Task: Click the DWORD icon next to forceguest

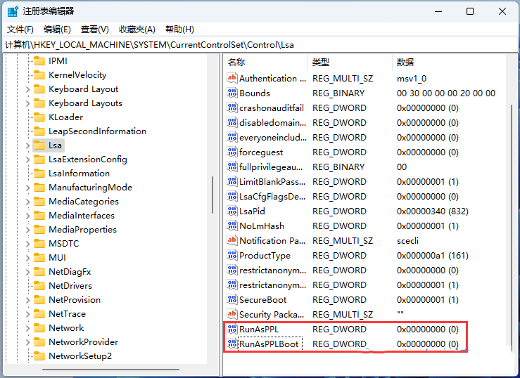Action: (232, 152)
